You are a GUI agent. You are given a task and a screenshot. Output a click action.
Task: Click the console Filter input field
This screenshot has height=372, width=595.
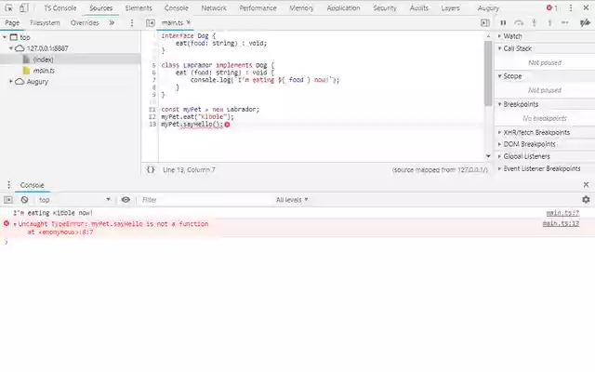[x=205, y=200]
